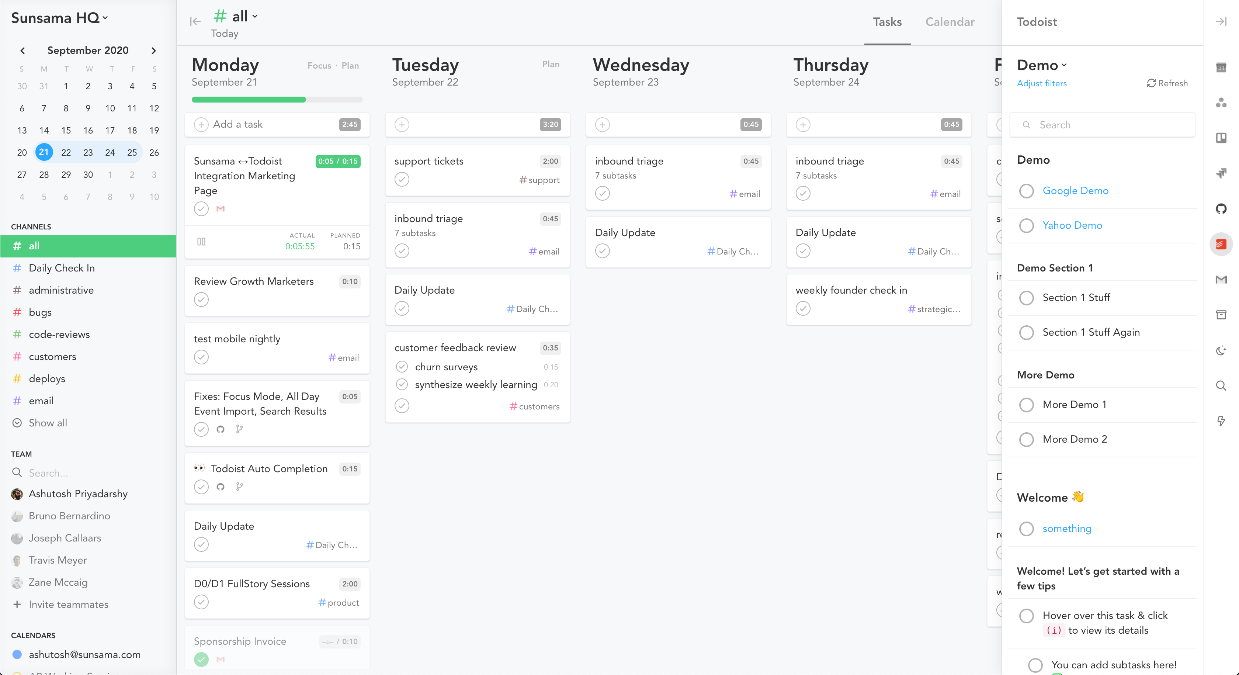
Task: Complete the support tickets task
Action: coord(402,180)
